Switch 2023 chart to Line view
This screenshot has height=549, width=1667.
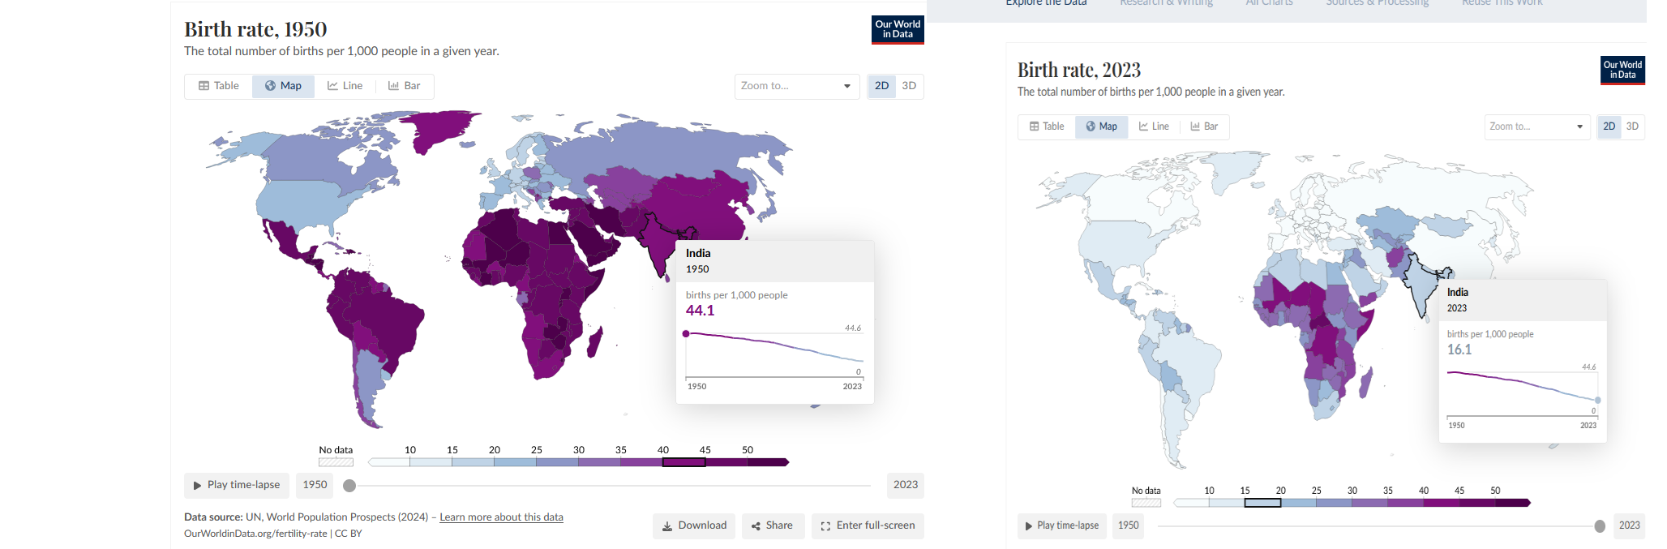(1154, 127)
